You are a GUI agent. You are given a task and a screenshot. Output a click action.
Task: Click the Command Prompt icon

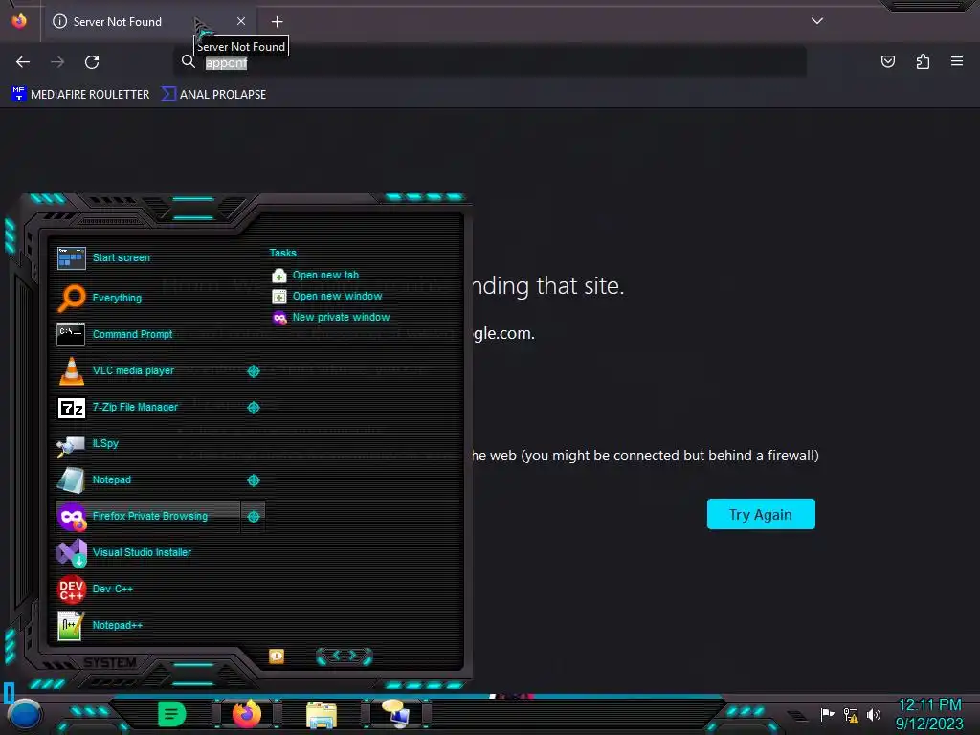coord(71,334)
